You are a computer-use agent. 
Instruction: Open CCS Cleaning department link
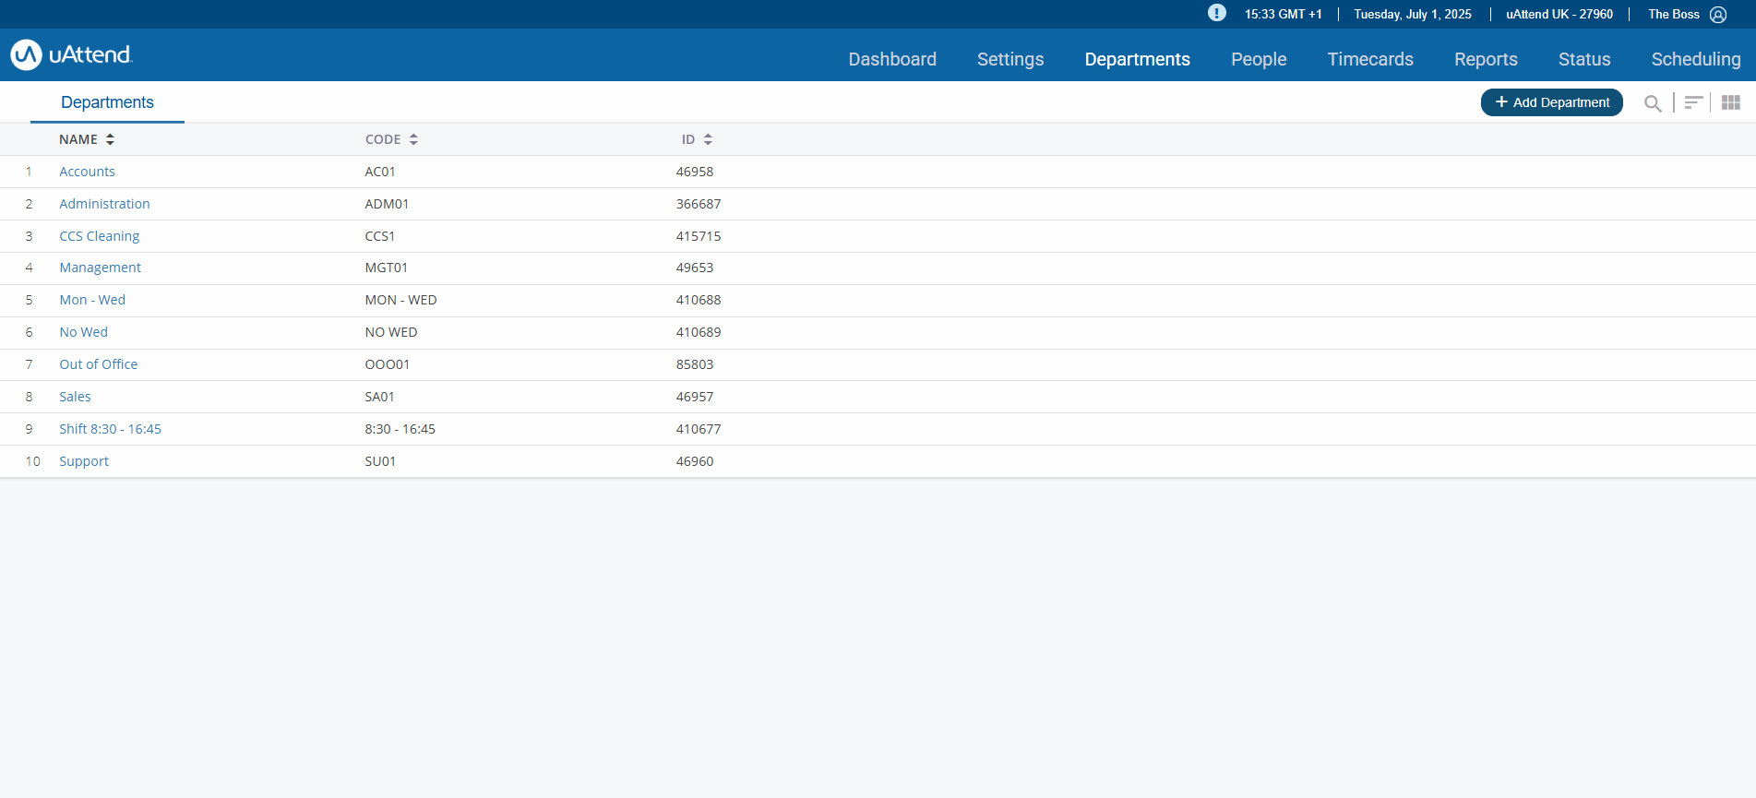pos(99,236)
